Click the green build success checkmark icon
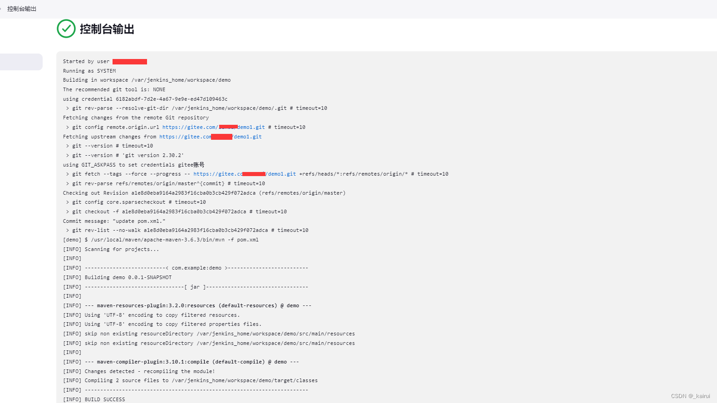The height and width of the screenshot is (403, 717). click(x=66, y=29)
